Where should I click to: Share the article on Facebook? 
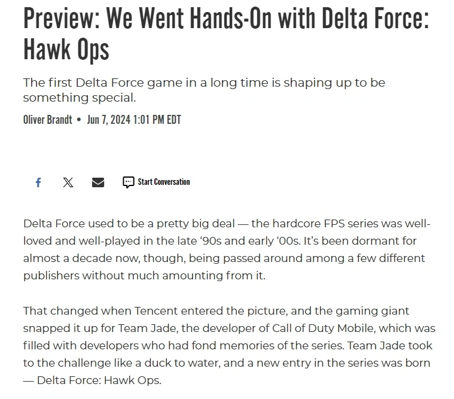tap(38, 182)
